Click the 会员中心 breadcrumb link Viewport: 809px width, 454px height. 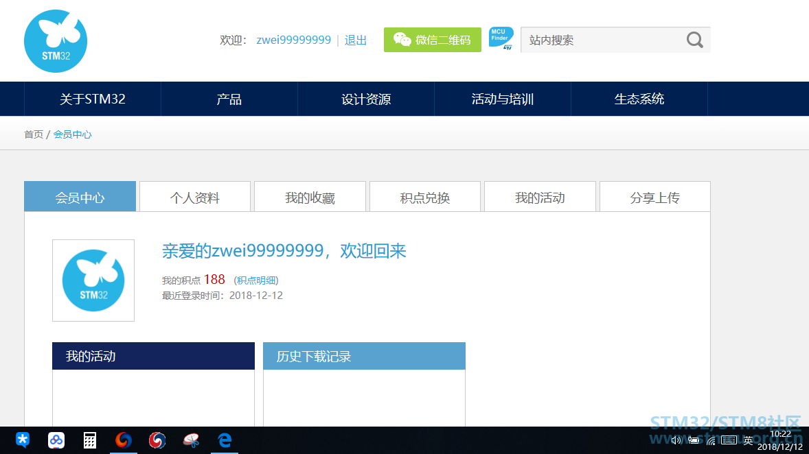pos(72,134)
